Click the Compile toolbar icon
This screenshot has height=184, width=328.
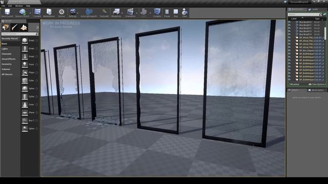(157, 12)
